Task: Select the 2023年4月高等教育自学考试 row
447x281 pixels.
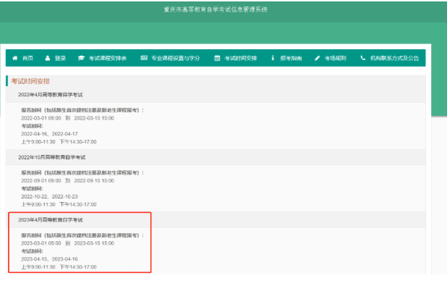Action: (216, 220)
